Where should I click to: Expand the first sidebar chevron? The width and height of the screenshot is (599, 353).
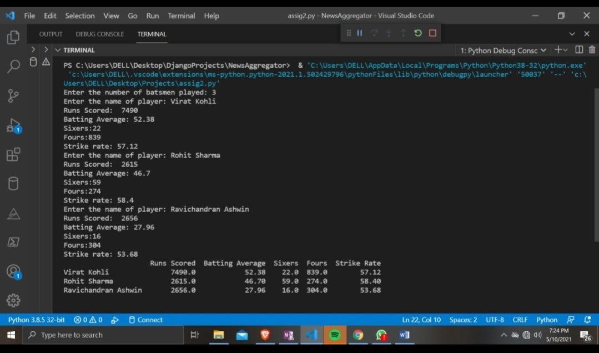(x=33, y=49)
